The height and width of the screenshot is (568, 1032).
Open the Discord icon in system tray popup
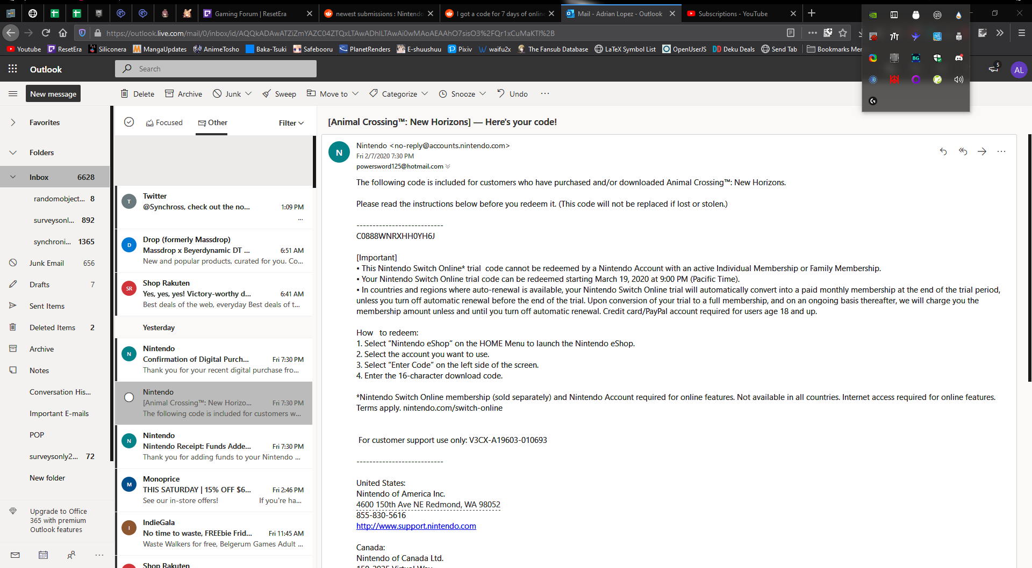tap(959, 58)
